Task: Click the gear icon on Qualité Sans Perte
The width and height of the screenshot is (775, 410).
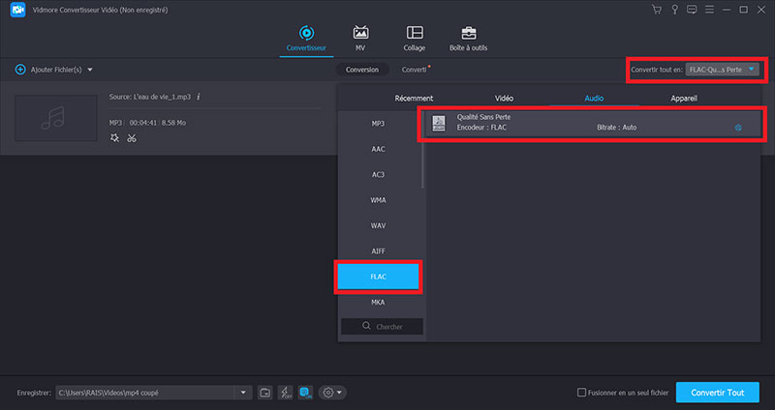Action: tap(738, 128)
